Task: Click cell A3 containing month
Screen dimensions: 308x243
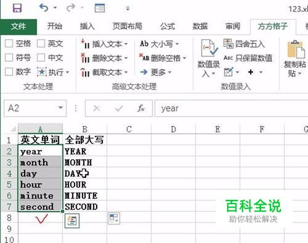Action: pos(40,162)
